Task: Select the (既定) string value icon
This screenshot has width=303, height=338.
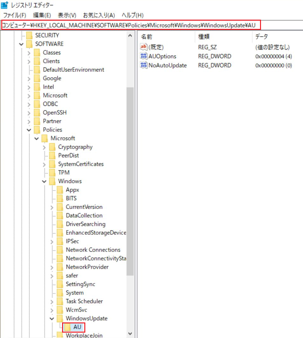Action: coord(144,47)
